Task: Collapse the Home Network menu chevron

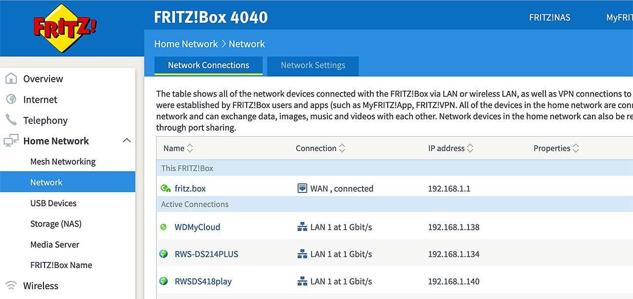Action: pos(127,141)
